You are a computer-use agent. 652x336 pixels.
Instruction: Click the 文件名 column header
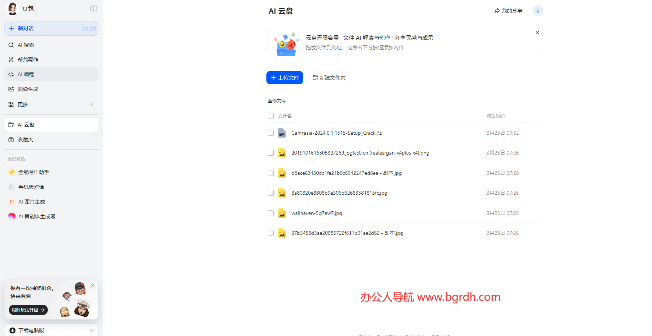click(285, 116)
